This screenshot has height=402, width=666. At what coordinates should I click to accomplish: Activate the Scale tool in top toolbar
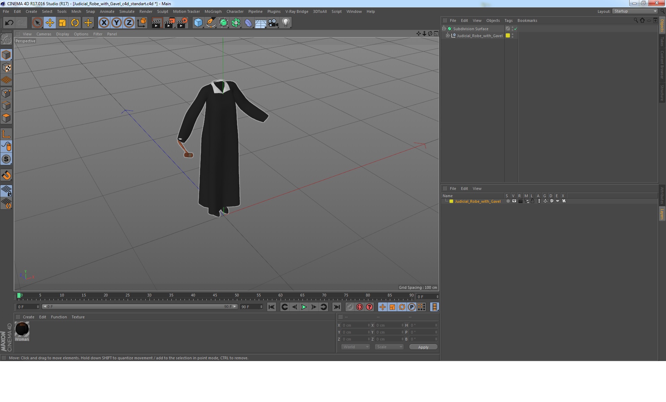click(x=62, y=23)
